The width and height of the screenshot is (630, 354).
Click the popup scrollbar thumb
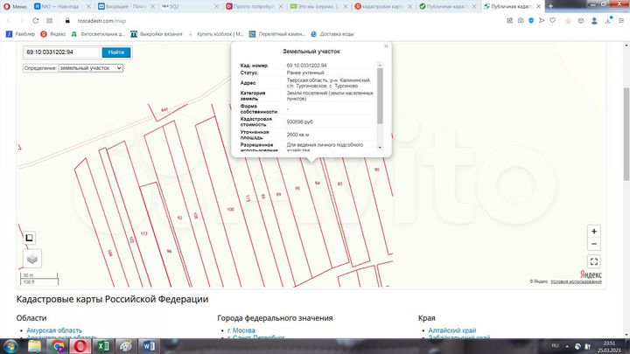(380, 95)
